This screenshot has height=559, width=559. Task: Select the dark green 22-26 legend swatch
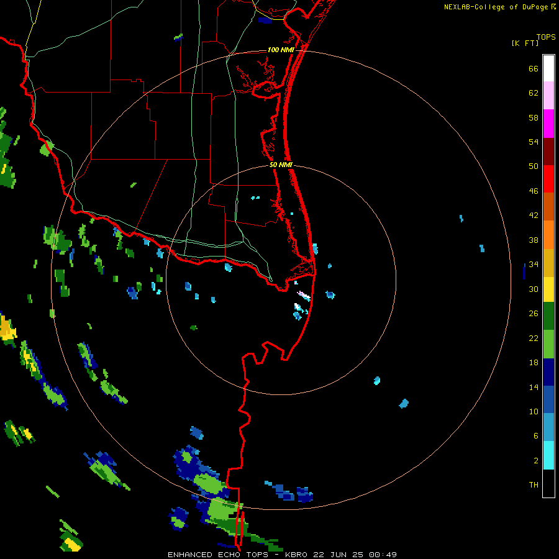[x=548, y=316]
